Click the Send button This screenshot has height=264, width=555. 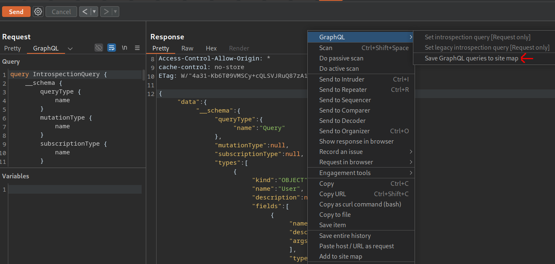point(16,12)
